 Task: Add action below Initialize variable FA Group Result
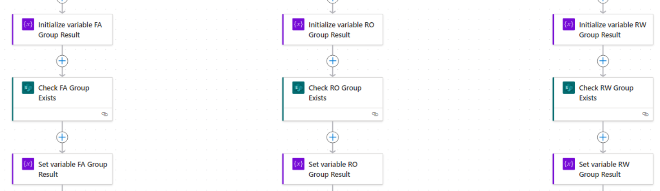click(x=62, y=61)
